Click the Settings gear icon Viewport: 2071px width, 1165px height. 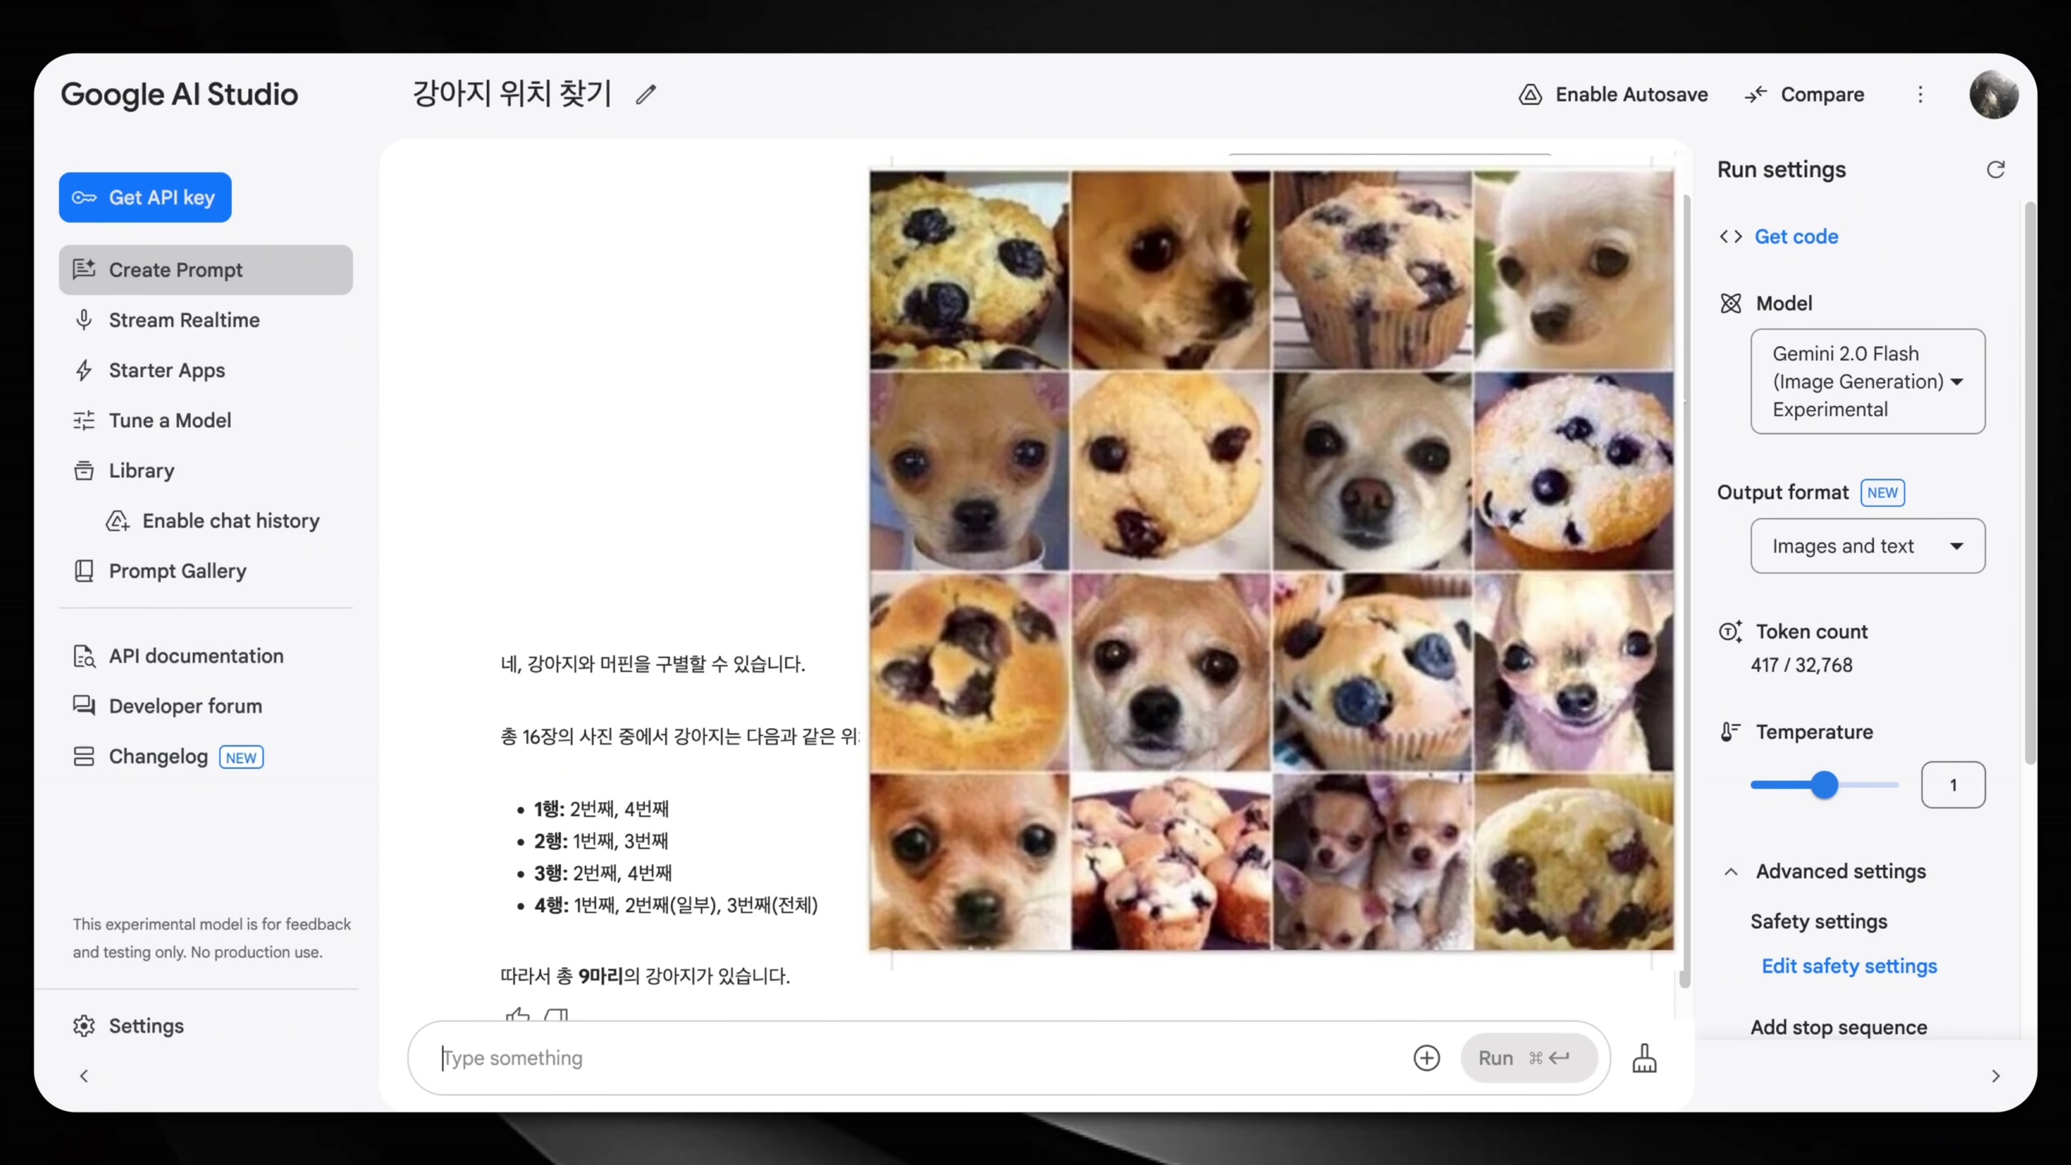click(x=84, y=1026)
